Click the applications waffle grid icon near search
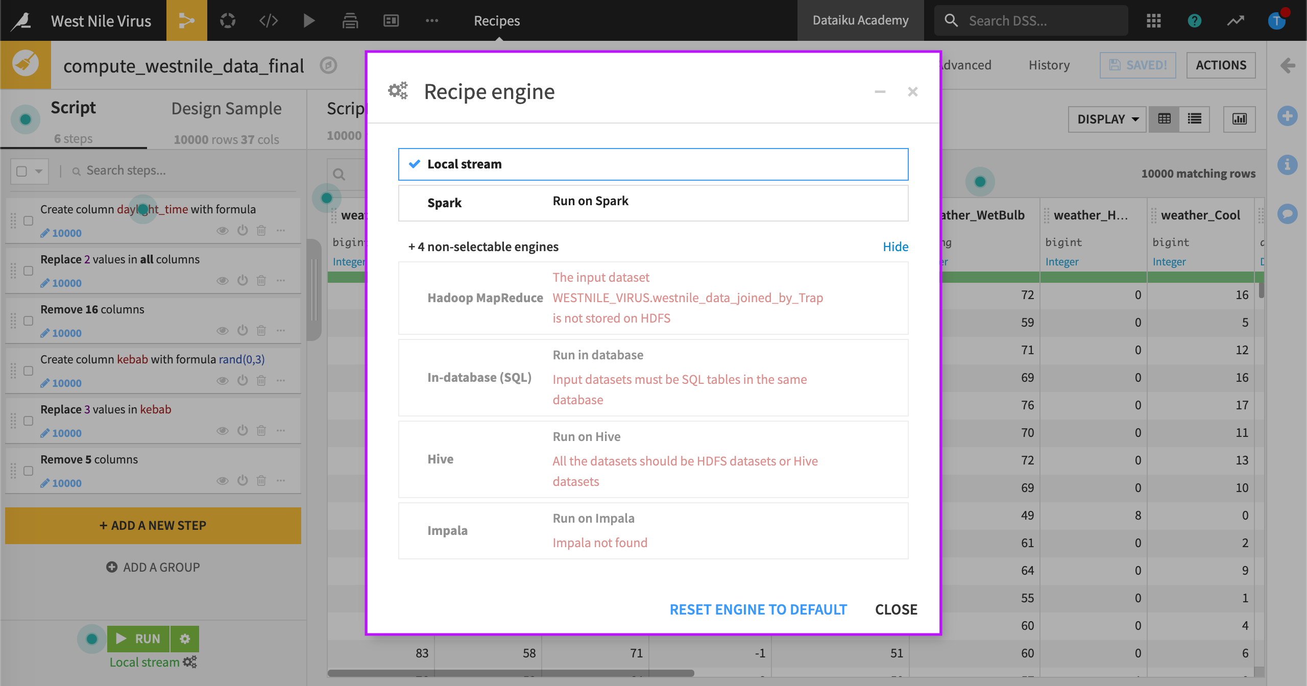Image resolution: width=1307 pixels, height=686 pixels. 1153,20
